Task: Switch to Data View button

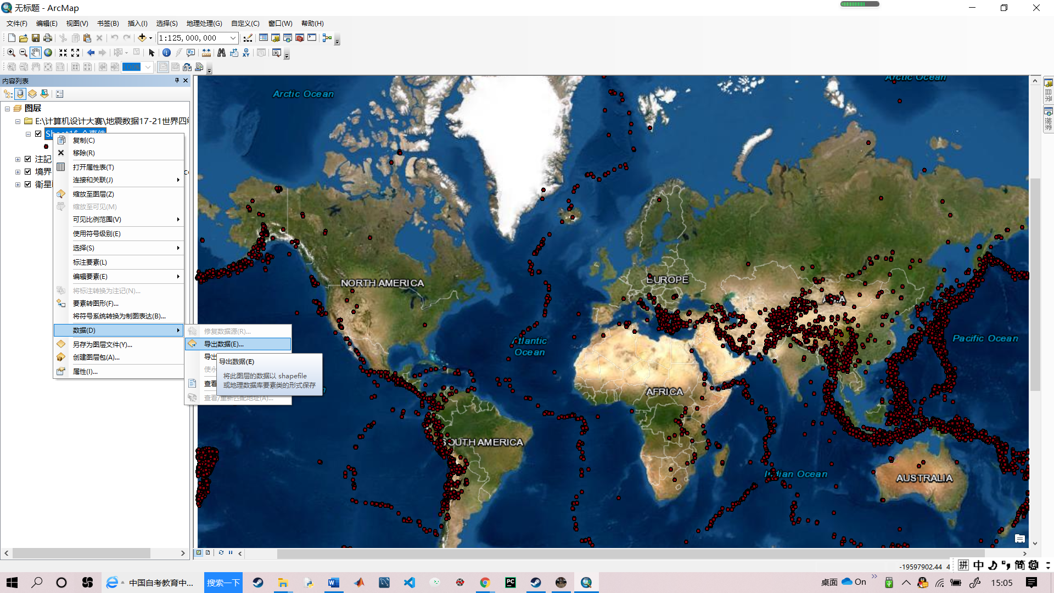Action: pyautogui.click(x=199, y=553)
